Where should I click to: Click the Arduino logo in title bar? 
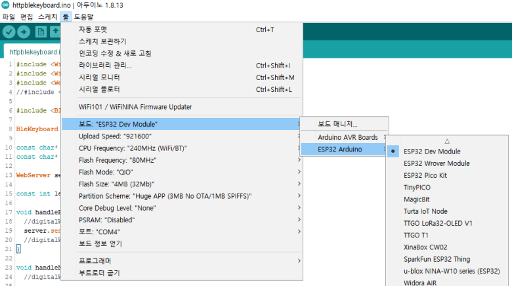coord(5,5)
